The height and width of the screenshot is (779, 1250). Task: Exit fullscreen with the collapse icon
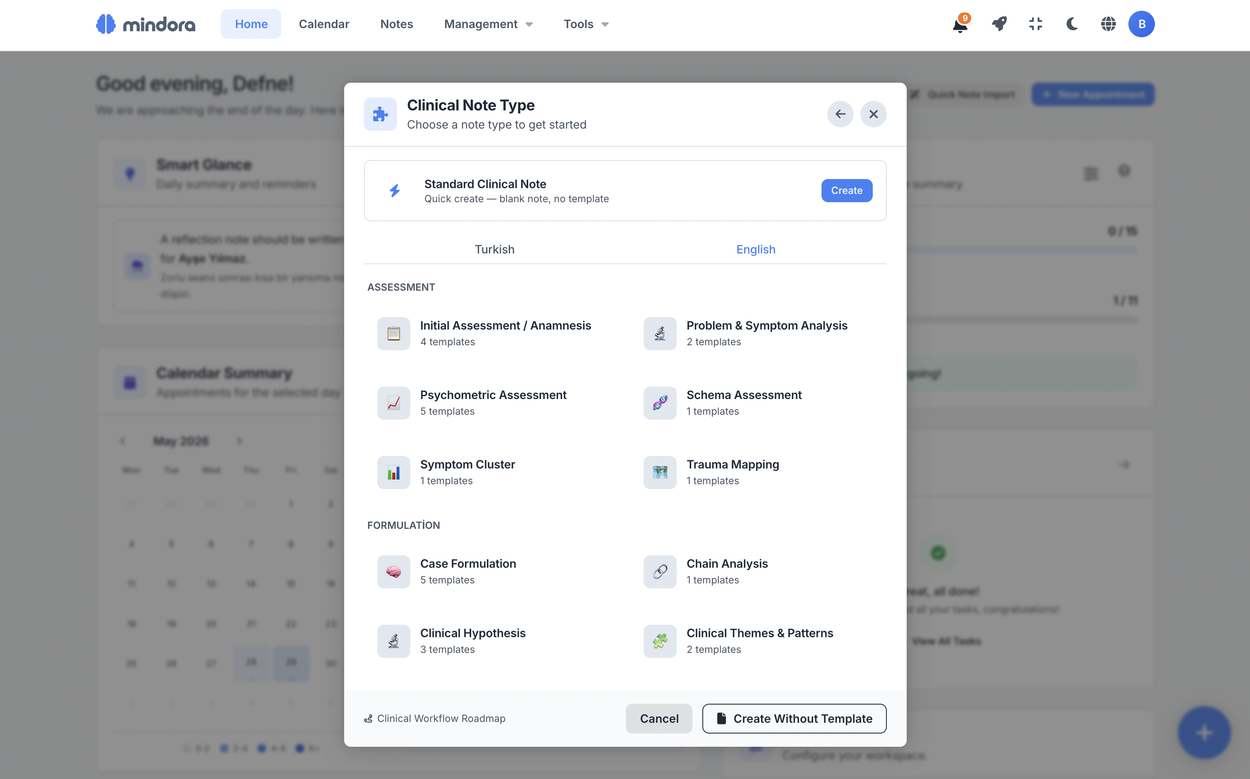click(1035, 24)
